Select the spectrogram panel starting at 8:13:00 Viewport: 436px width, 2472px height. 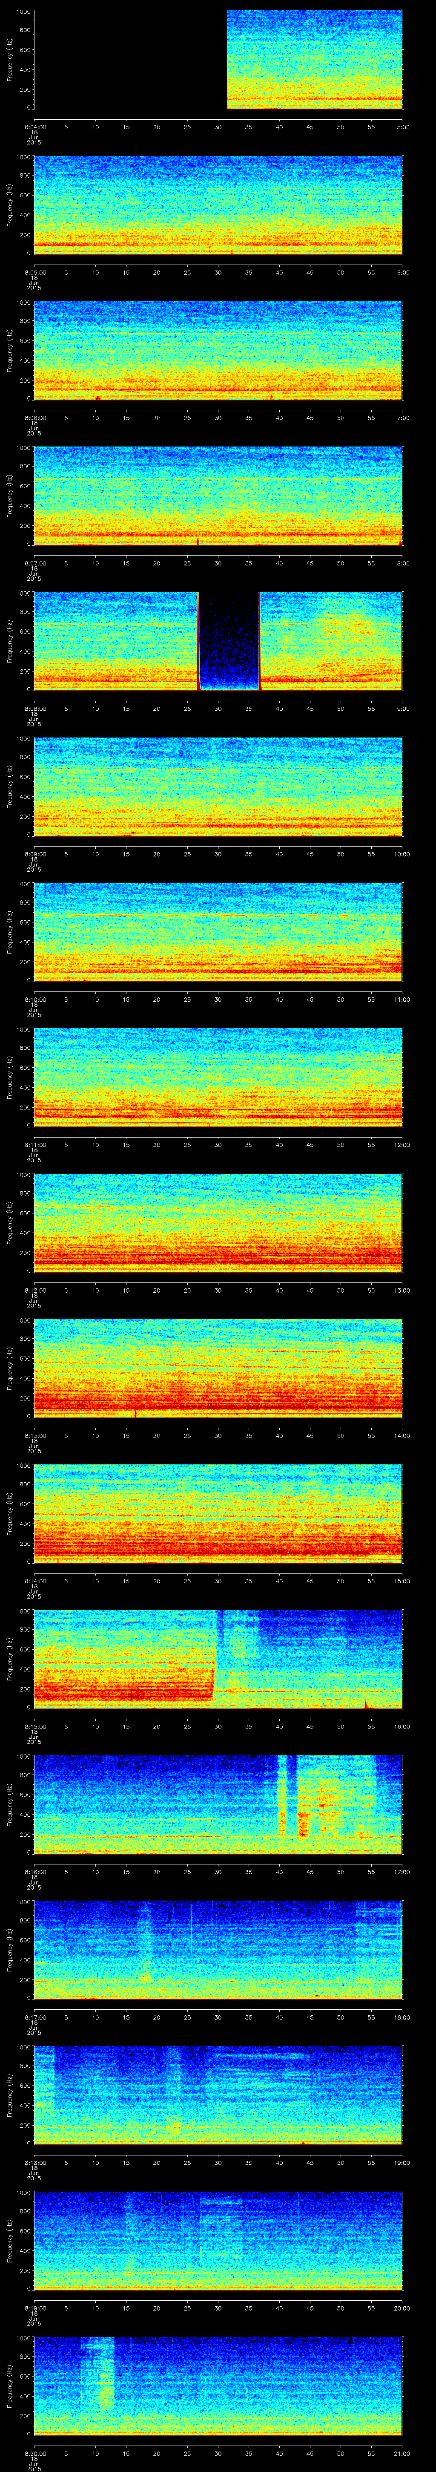click(218, 1369)
